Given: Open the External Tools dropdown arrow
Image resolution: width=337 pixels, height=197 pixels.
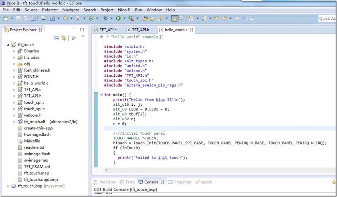Looking at the screenshot, I should tap(137, 18).
